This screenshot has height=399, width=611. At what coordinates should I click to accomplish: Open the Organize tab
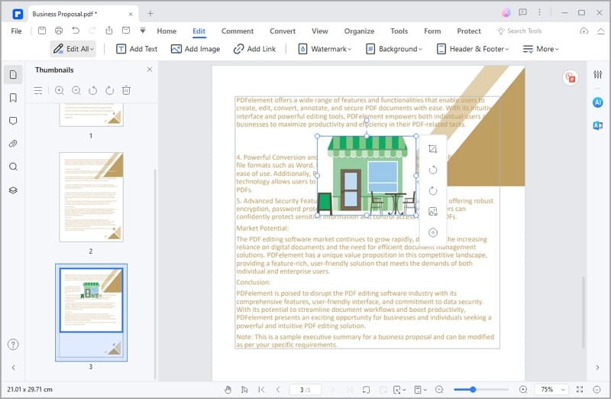(359, 31)
